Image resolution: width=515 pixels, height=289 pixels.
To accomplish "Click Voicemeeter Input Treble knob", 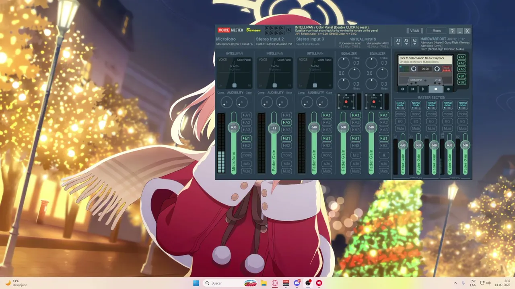I will point(343,63).
